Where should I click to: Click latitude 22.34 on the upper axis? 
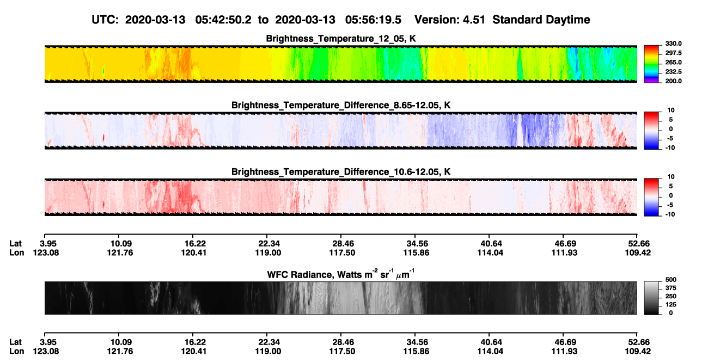pyautogui.click(x=267, y=243)
